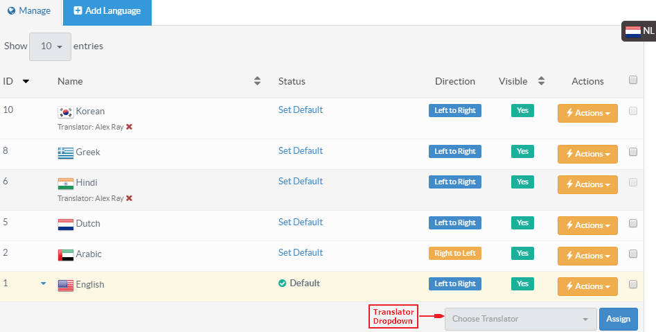Click the Korean flag icon
The width and height of the screenshot is (656, 332).
pyautogui.click(x=65, y=112)
